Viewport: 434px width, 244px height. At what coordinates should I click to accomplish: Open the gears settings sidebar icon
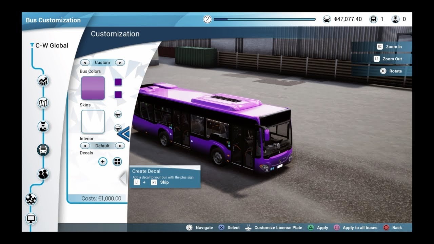click(x=31, y=199)
